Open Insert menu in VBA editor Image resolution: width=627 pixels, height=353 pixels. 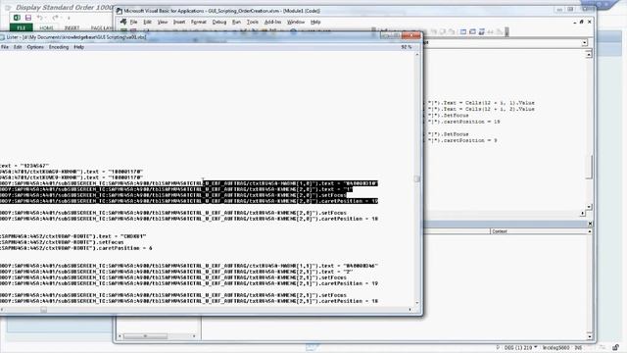click(x=179, y=22)
